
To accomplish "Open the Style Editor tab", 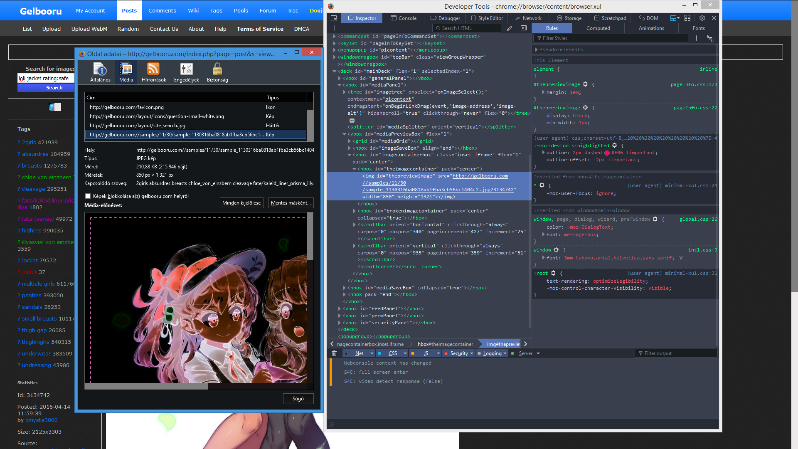I will click(x=487, y=18).
